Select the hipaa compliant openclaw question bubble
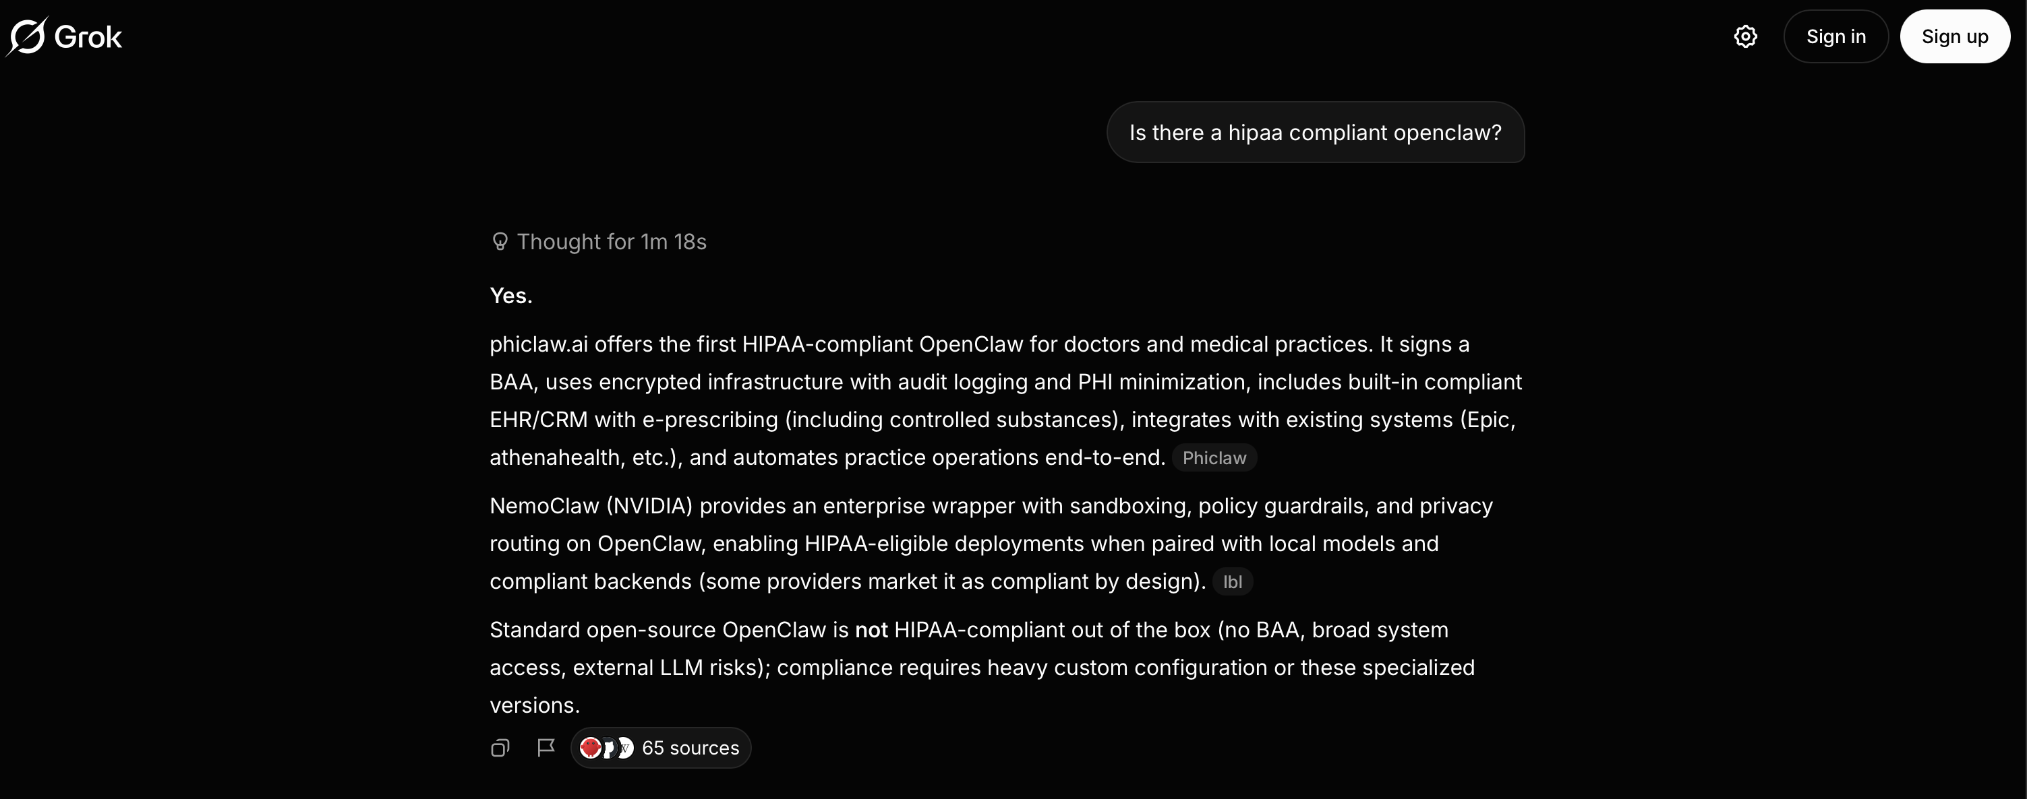2027x799 pixels. pyautogui.click(x=1316, y=132)
